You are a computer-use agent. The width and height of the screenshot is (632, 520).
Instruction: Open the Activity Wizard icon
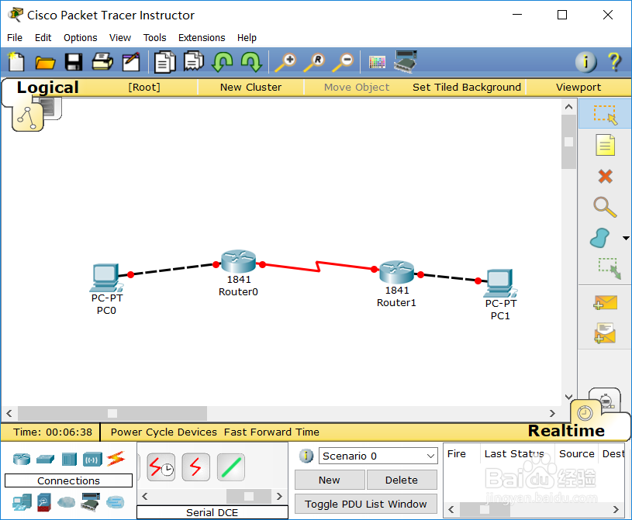[131, 62]
